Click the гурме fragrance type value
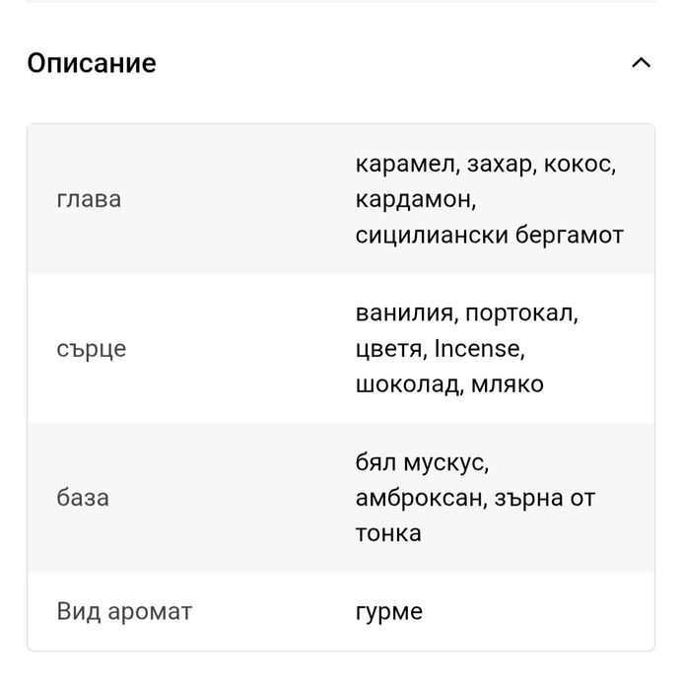This screenshot has height=690, width=682. point(388,611)
